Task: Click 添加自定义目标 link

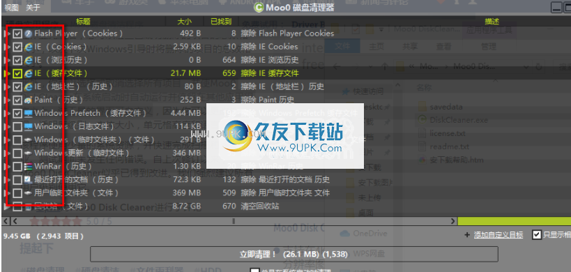Action: [x=498, y=235]
